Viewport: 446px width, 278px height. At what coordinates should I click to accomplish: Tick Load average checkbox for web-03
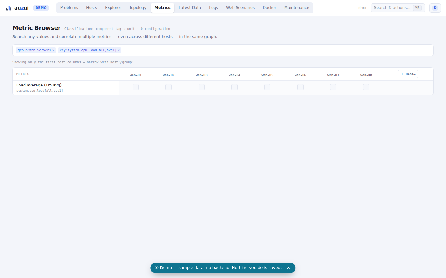[202, 87]
